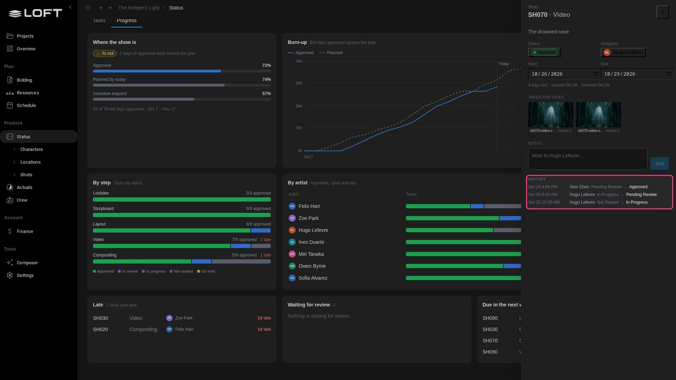The width and height of the screenshot is (676, 380).
Task: Click the At risk status badge
Action: [x=105, y=53]
